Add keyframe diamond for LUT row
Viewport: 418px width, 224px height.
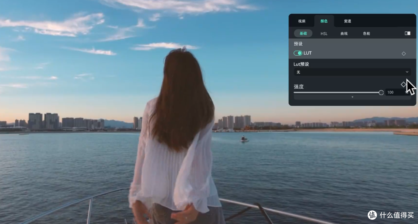click(404, 53)
